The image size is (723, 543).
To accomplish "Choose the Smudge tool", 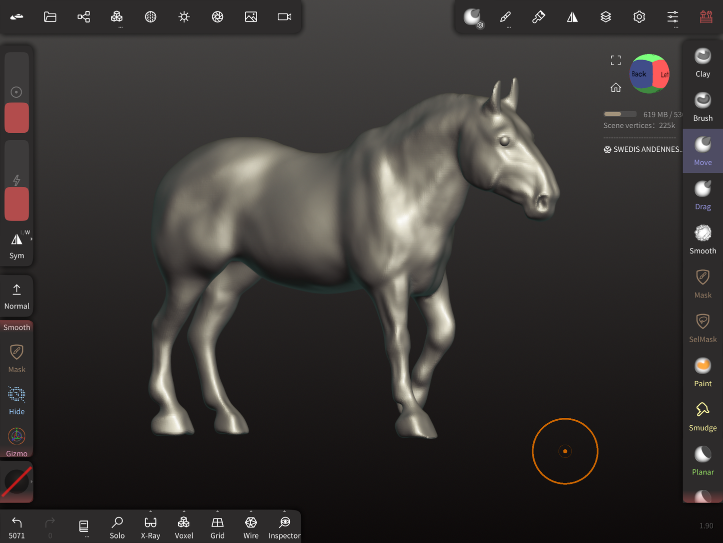I will tap(702, 417).
